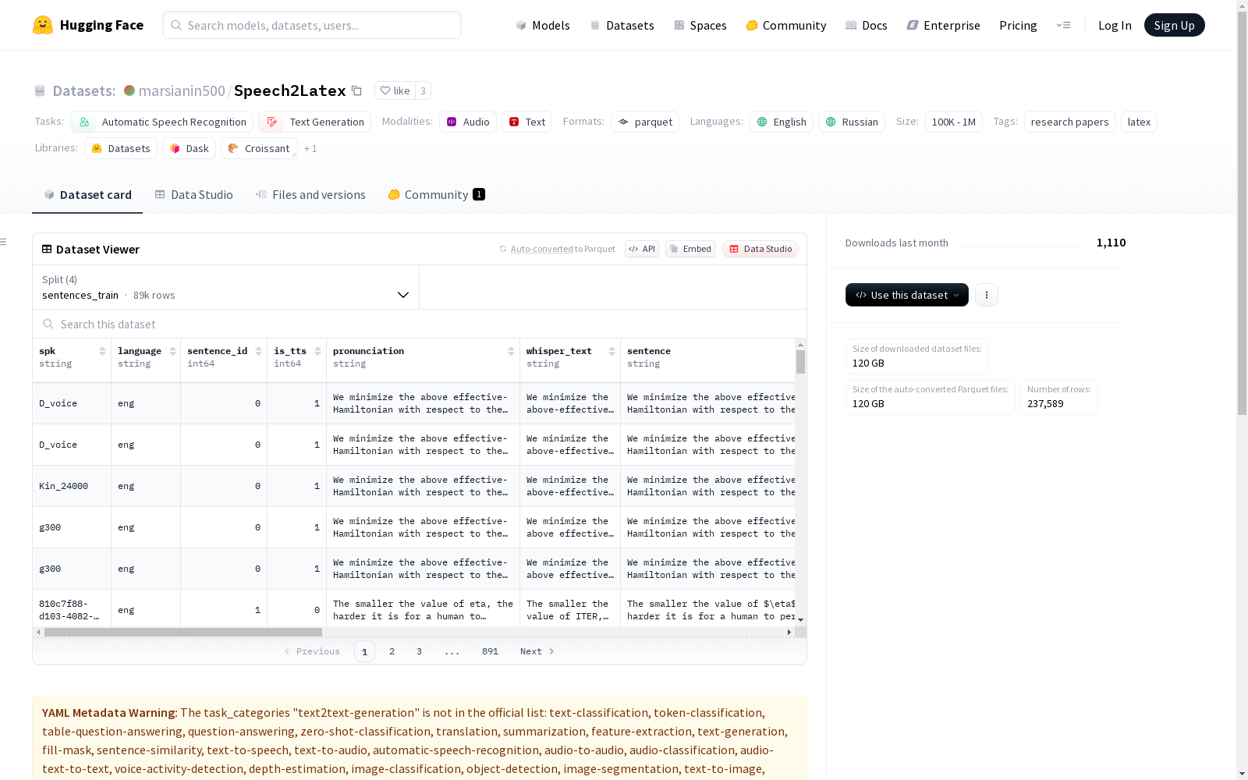Image resolution: width=1248 pixels, height=780 pixels.
Task: Click the marsianin500 user avatar
Action: coord(129,90)
